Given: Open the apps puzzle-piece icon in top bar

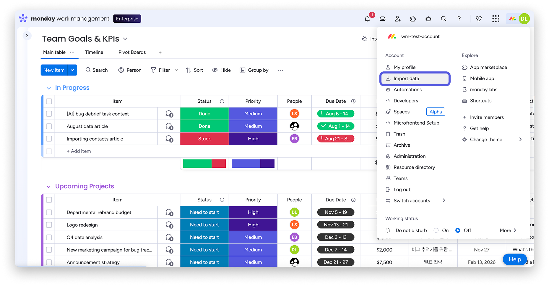Looking at the screenshot, I should (413, 19).
